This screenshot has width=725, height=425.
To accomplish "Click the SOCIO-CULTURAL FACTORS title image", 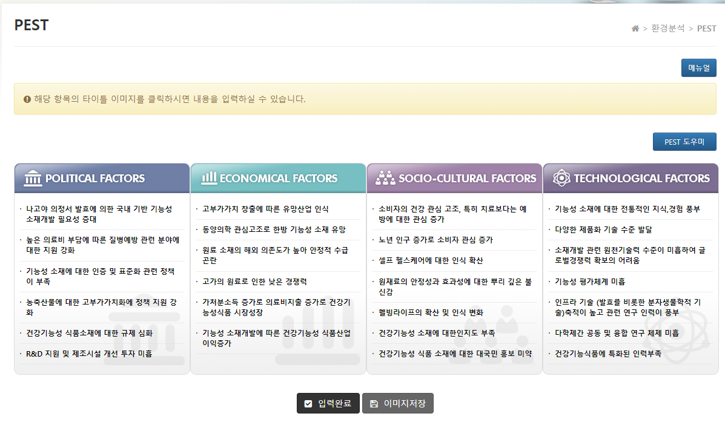I will [454, 178].
